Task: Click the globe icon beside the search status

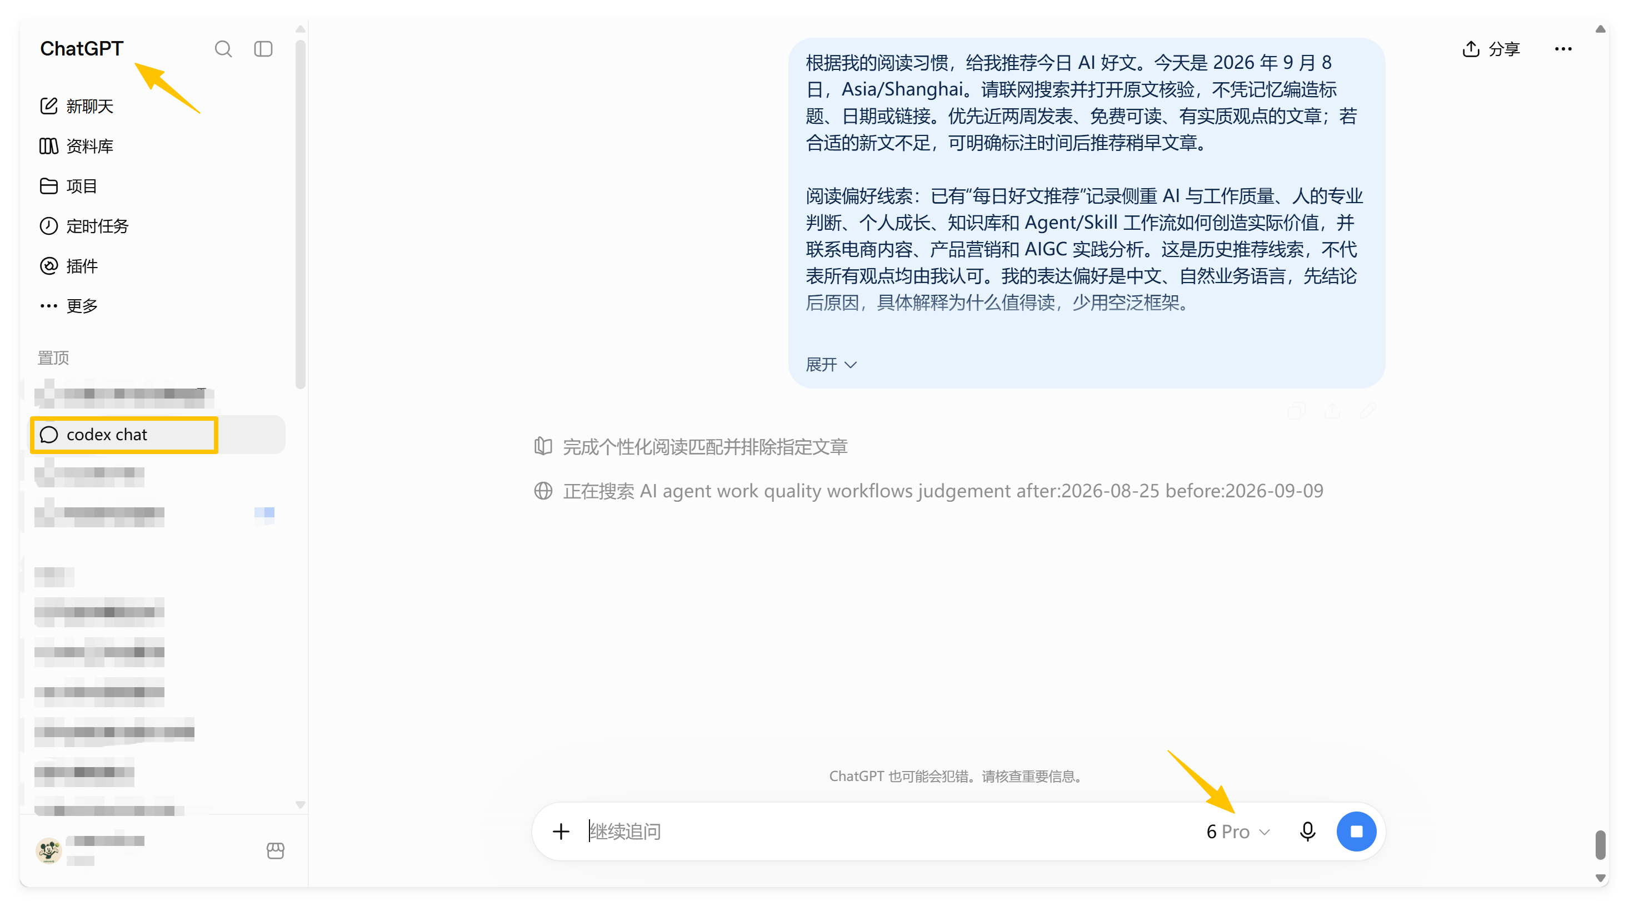Action: [543, 491]
